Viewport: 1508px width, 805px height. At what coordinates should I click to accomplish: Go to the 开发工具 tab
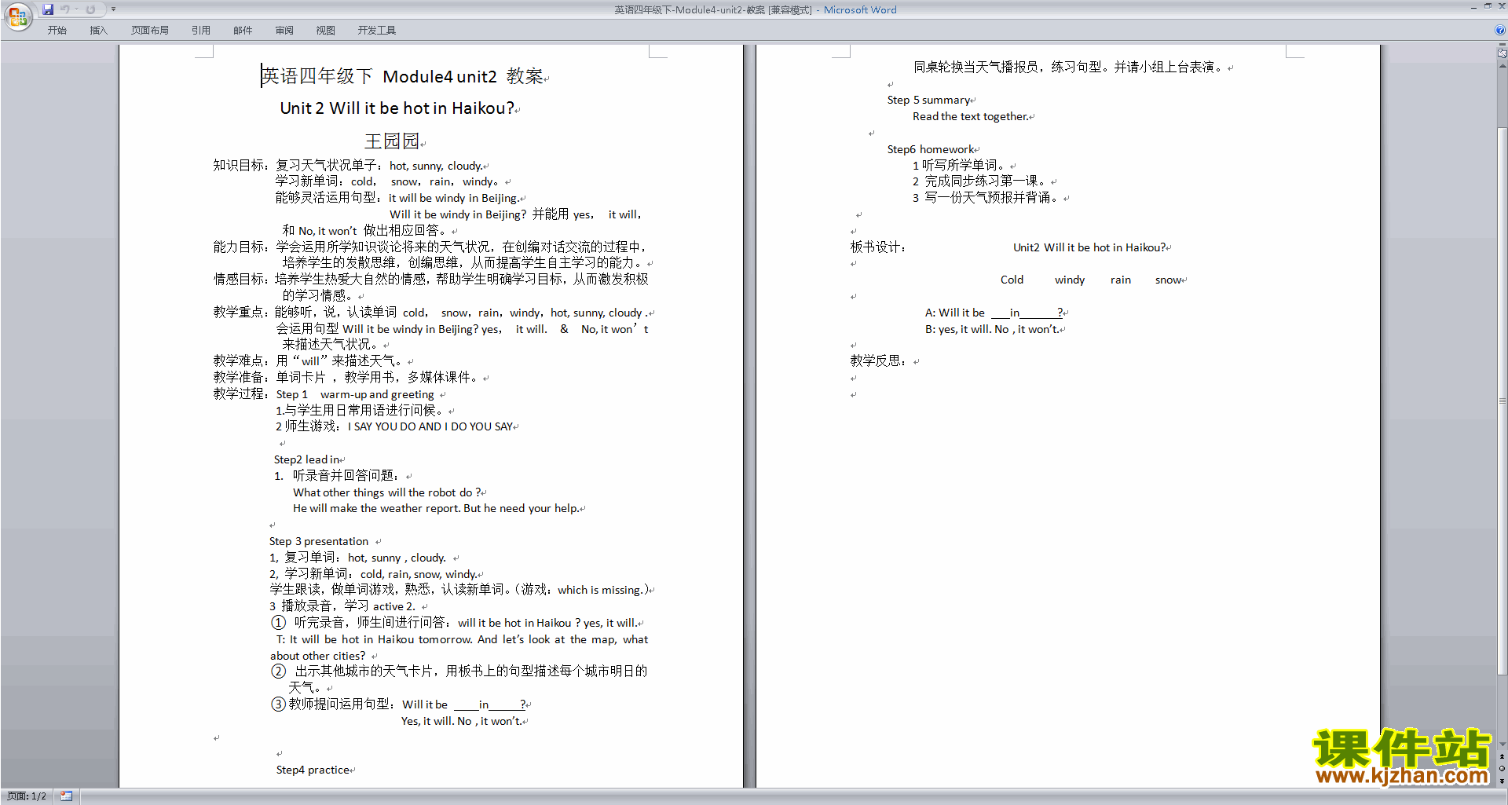point(377,31)
